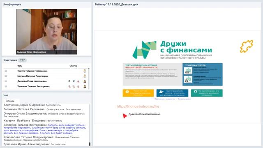Viewport: 263px width, 148px height.
Task: Sort participants by the ФИО column header
Action: [x=20, y=66]
